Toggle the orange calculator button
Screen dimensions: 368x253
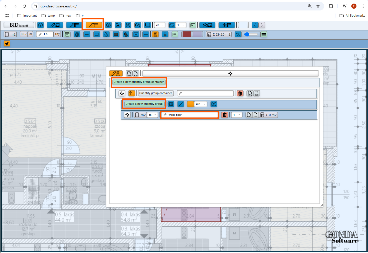(x=155, y=34)
